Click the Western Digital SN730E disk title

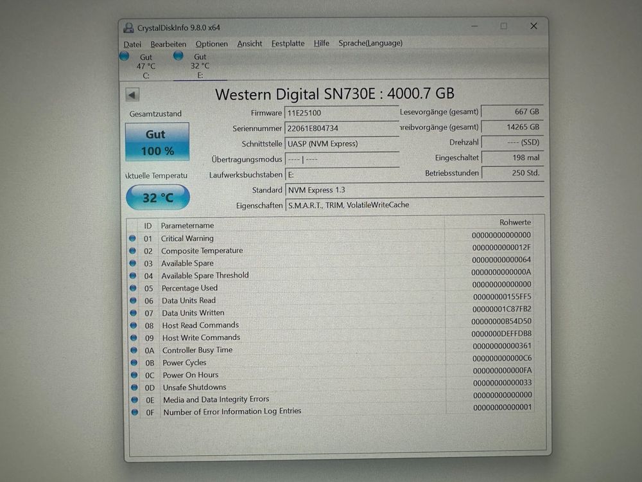tap(334, 94)
